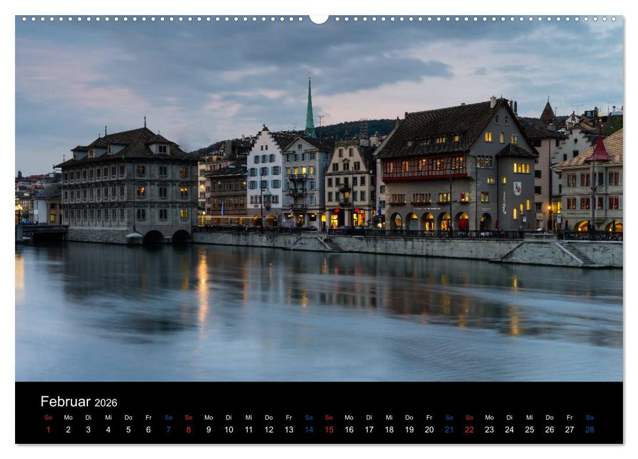Click the first So column header

(47, 417)
